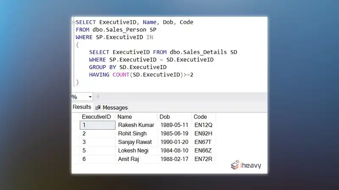The width and height of the screenshot is (339, 190).
Task: Click the Rakesh Kumar name cell
Action: pyautogui.click(x=136, y=125)
